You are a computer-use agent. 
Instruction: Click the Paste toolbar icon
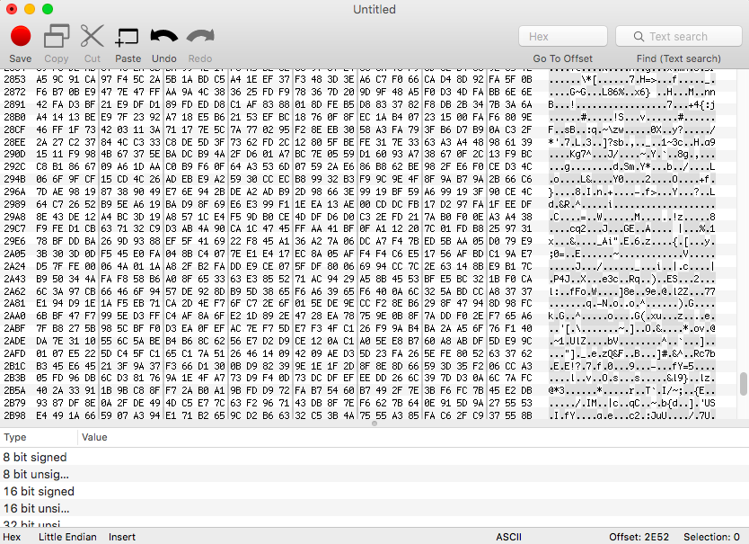(x=127, y=38)
